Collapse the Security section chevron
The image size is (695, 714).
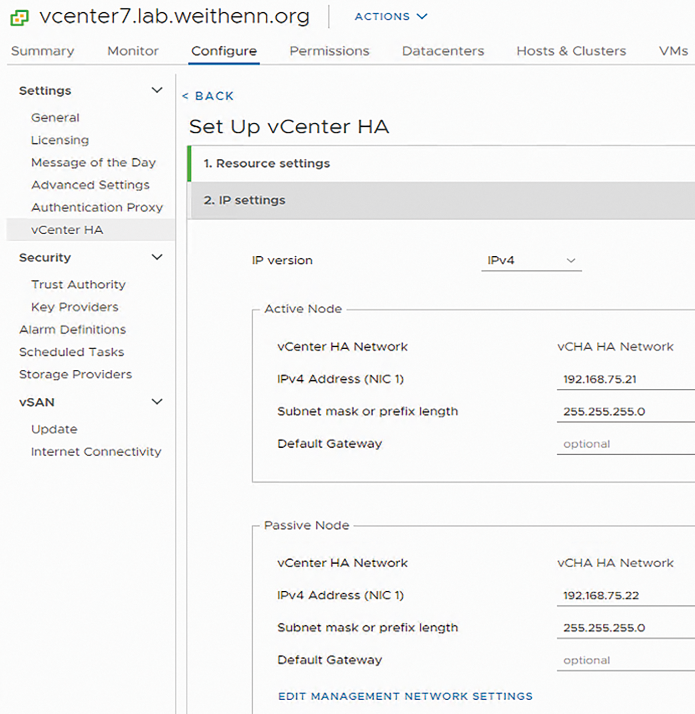pos(157,257)
